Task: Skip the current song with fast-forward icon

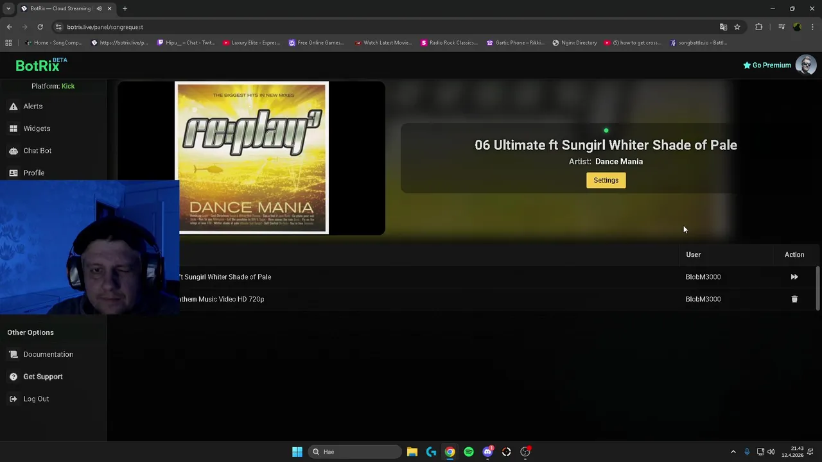Action: click(x=794, y=277)
